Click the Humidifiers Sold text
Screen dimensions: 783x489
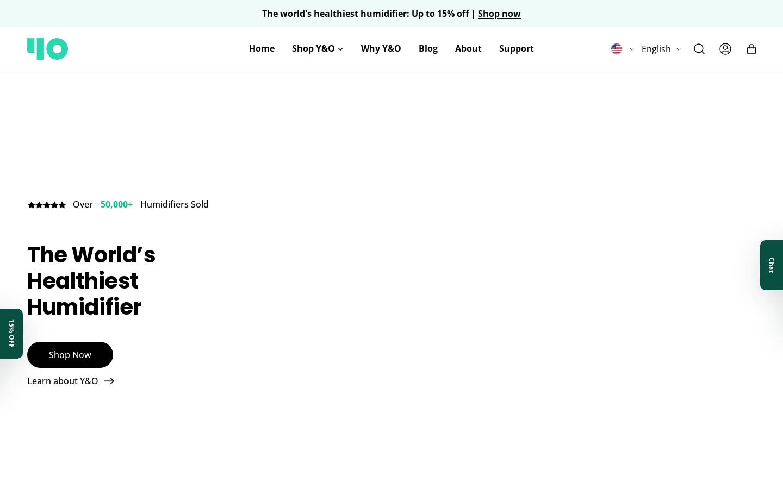click(175, 204)
